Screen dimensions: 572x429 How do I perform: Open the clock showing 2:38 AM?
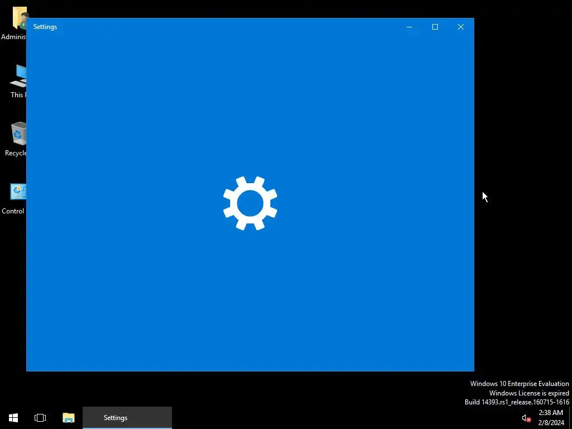[551, 418]
